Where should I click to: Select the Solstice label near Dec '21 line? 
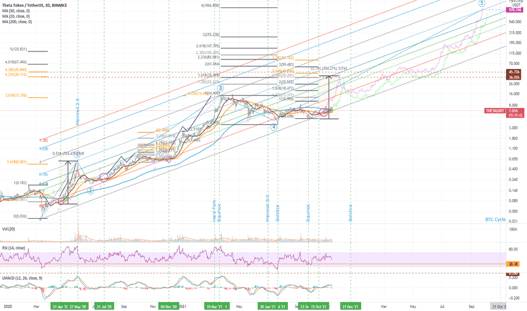tap(350, 213)
